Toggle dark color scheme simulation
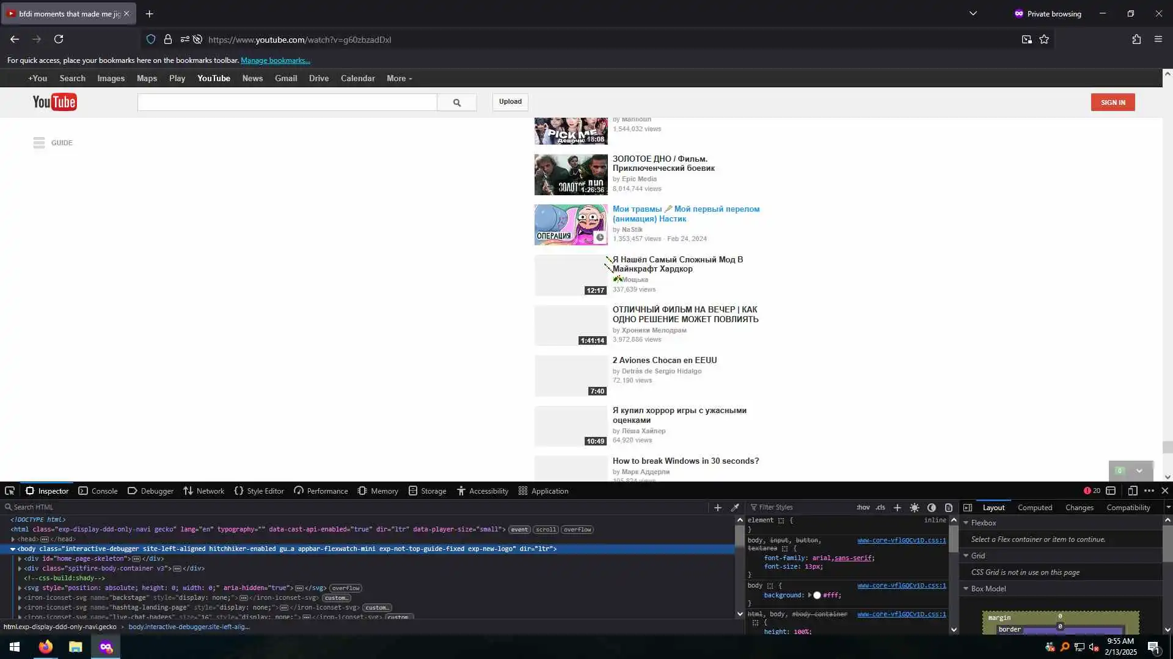The width and height of the screenshot is (1173, 659). tap(931, 507)
